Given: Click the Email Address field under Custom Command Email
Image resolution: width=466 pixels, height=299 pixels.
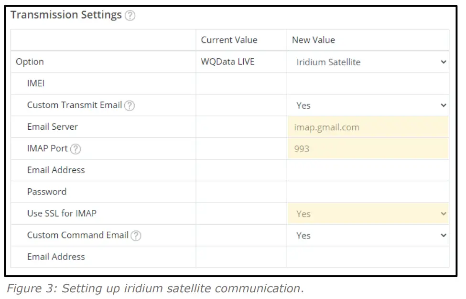Looking at the screenshot, I should click(x=368, y=257).
